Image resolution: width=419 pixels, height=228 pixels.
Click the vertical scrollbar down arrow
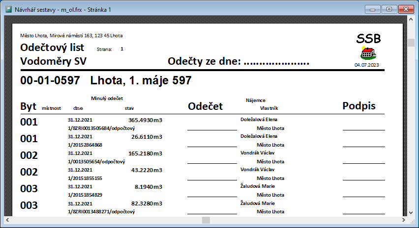[411, 212]
